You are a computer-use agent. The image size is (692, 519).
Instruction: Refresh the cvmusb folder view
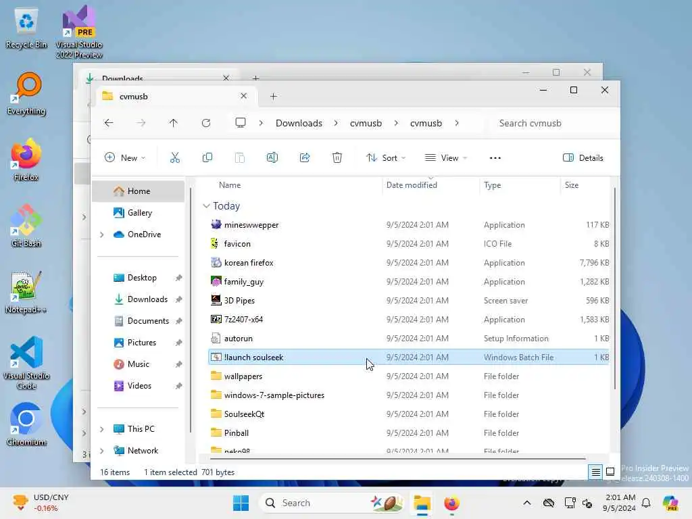pyautogui.click(x=205, y=123)
